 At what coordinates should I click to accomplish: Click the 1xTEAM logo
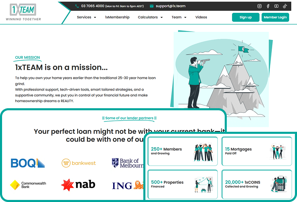coord(23,12)
